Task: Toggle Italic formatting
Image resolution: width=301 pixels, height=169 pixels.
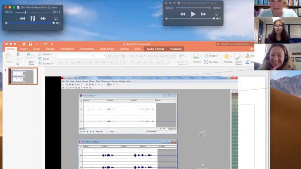Action: tap(66, 62)
